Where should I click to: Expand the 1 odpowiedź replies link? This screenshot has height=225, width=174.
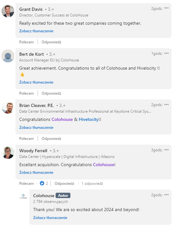(92, 184)
